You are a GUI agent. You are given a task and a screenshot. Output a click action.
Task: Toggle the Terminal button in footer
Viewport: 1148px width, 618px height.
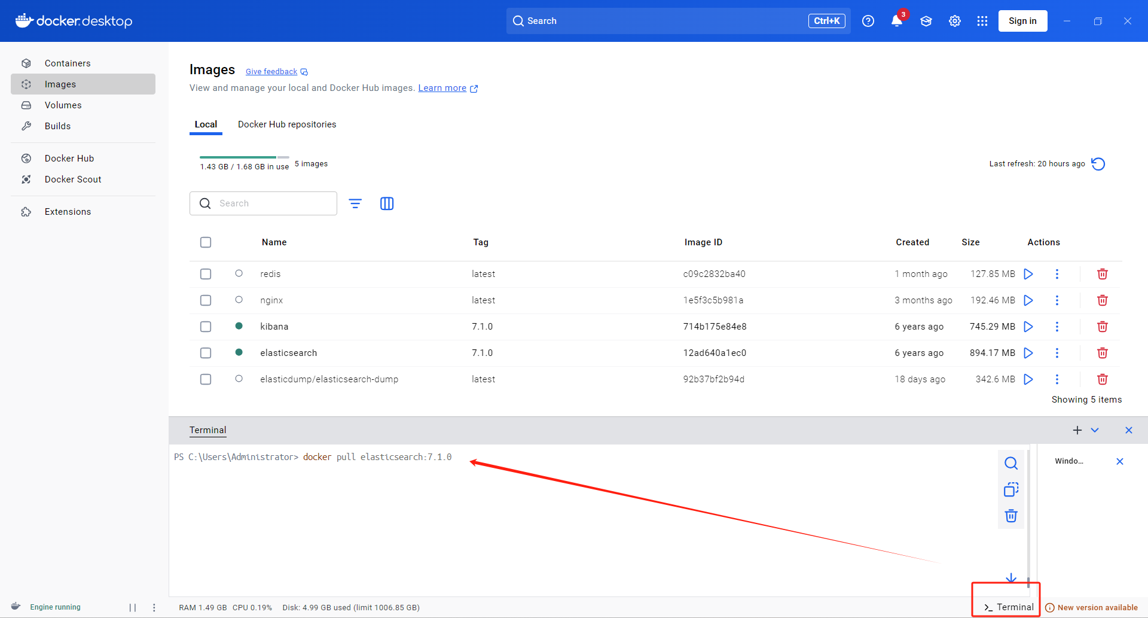(1009, 607)
